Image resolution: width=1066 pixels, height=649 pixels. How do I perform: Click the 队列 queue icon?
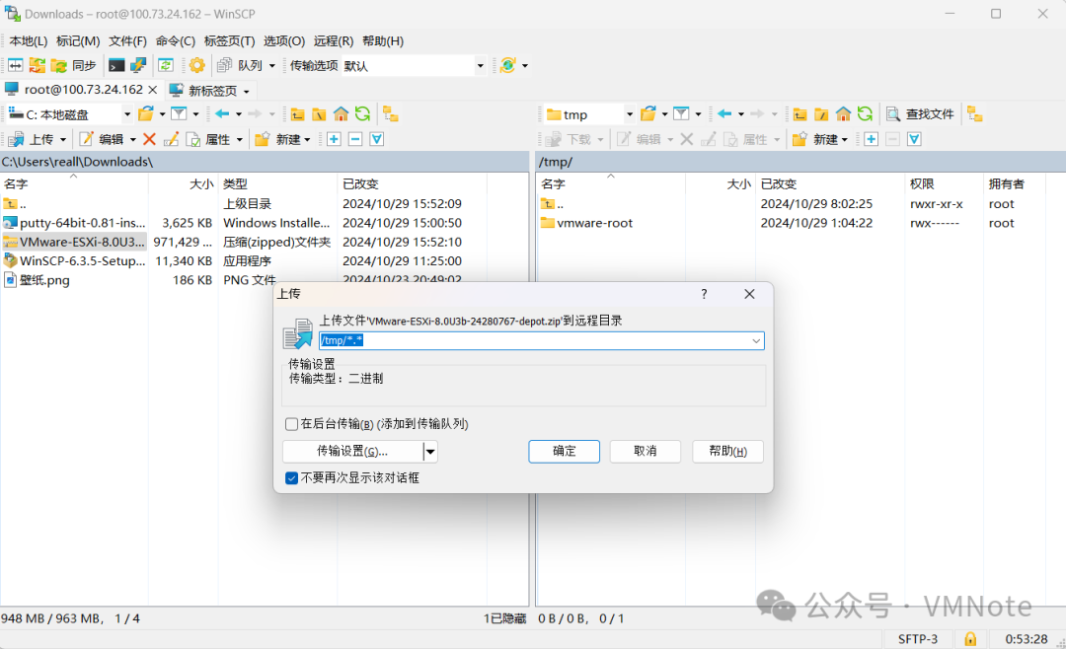(224, 65)
